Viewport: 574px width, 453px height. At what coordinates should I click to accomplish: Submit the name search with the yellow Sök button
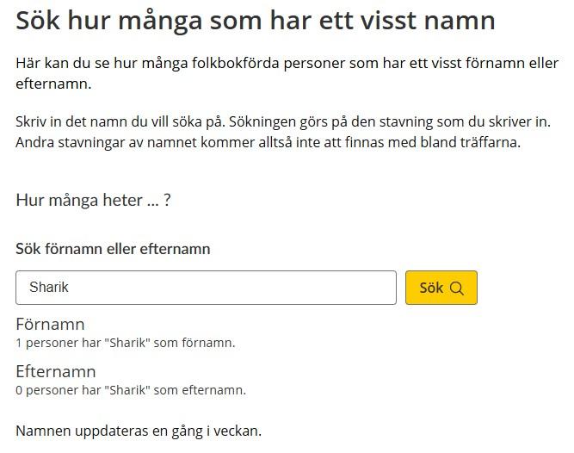coord(441,288)
